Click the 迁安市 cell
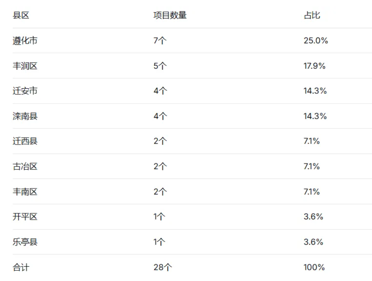Image resolution: width=372 pixels, height=281 pixels. tap(25, 91)
